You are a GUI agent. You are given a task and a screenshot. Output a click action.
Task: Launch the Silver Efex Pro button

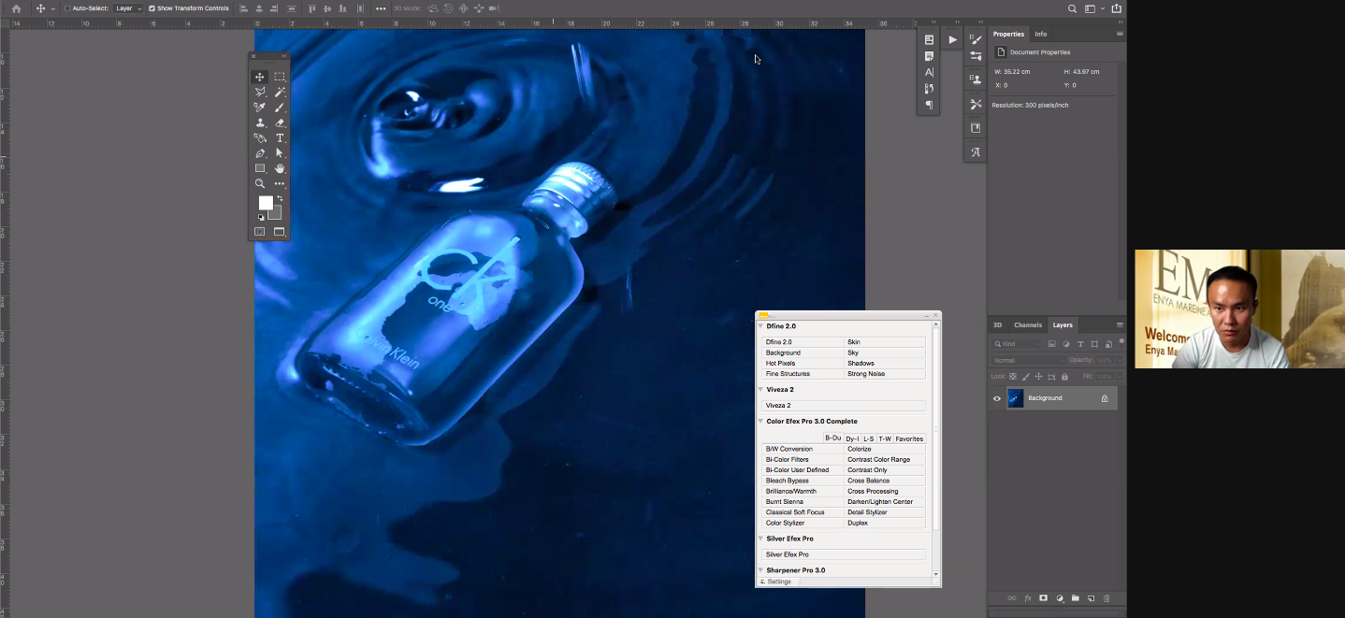[x=844, y=554]
